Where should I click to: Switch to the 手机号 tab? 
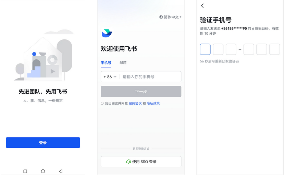point(106,63)
